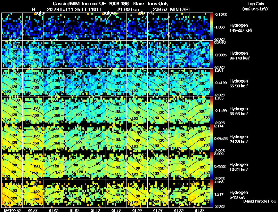This screenshot has height=212, width=278.
Task: Select the Hydrogen 35-55 keV row label
Action: (x=239, y=111)
